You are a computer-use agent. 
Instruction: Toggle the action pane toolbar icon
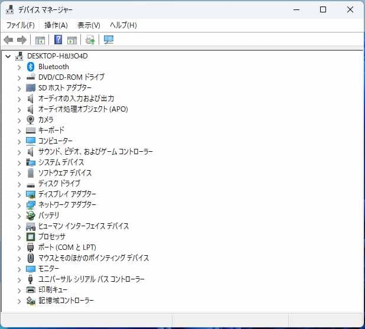[72, 40]
